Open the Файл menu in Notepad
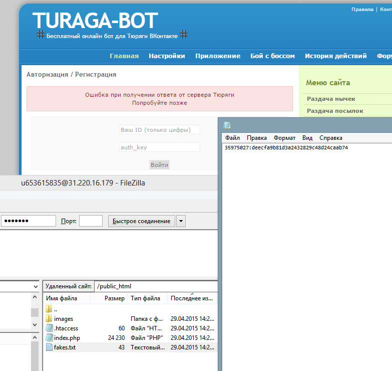392x371 pixels. (x=232, y=138)
